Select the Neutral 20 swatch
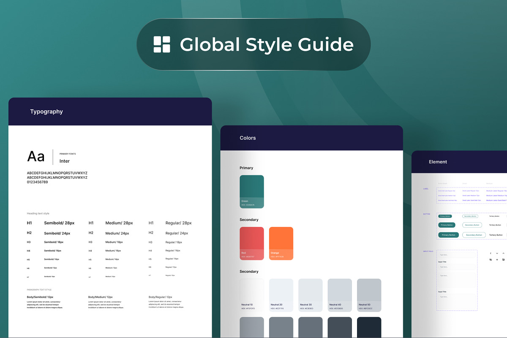This screenshot has width=507, height=338. coord(281,295)
